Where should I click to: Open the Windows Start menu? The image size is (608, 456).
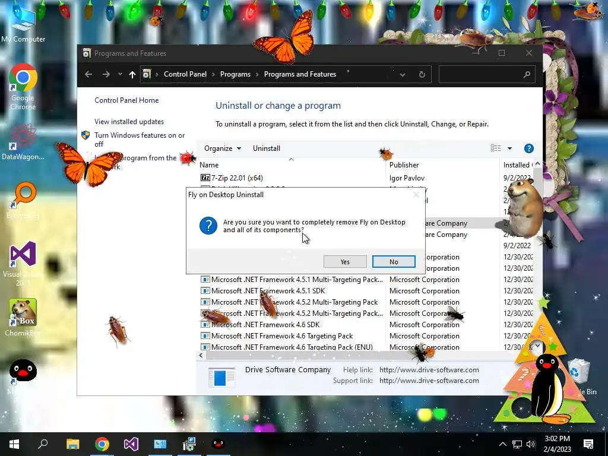click(x=14, y=444)
